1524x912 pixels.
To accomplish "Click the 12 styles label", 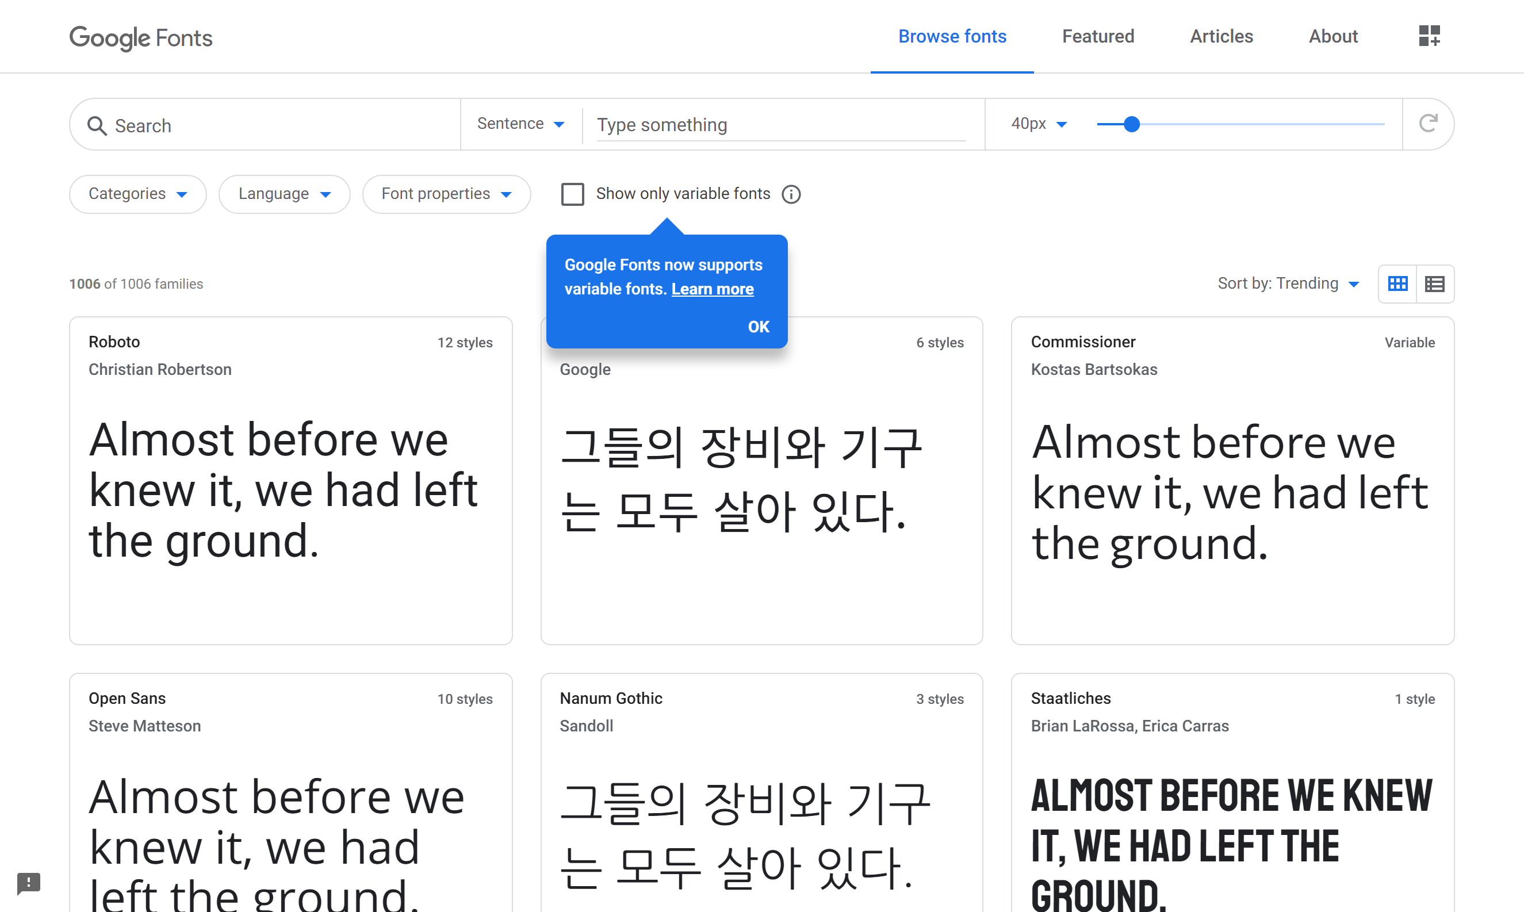I will (x=465, y=342).
